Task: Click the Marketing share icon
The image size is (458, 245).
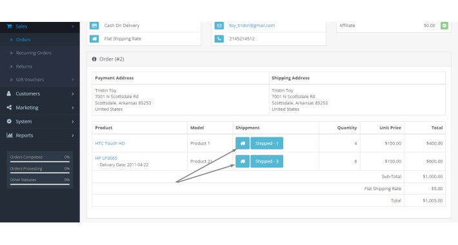Action: coord(9,108)
